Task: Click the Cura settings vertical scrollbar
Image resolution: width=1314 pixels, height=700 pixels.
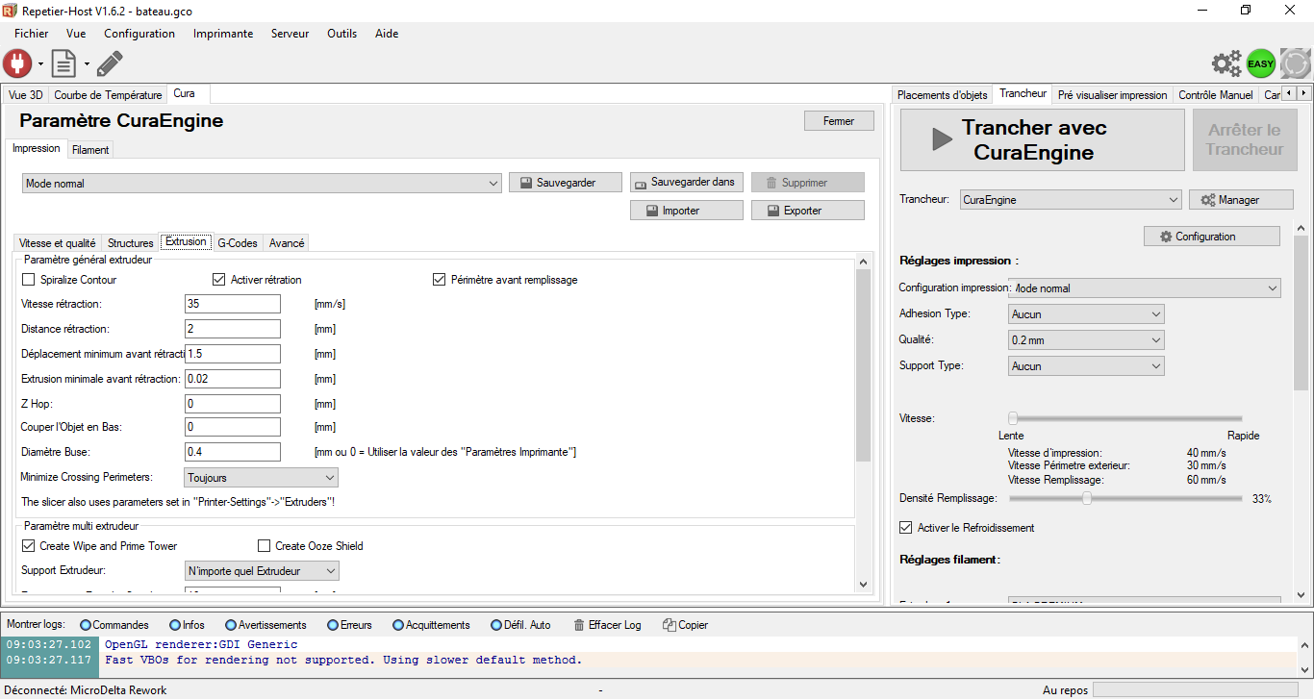Action: coord(863,365)
